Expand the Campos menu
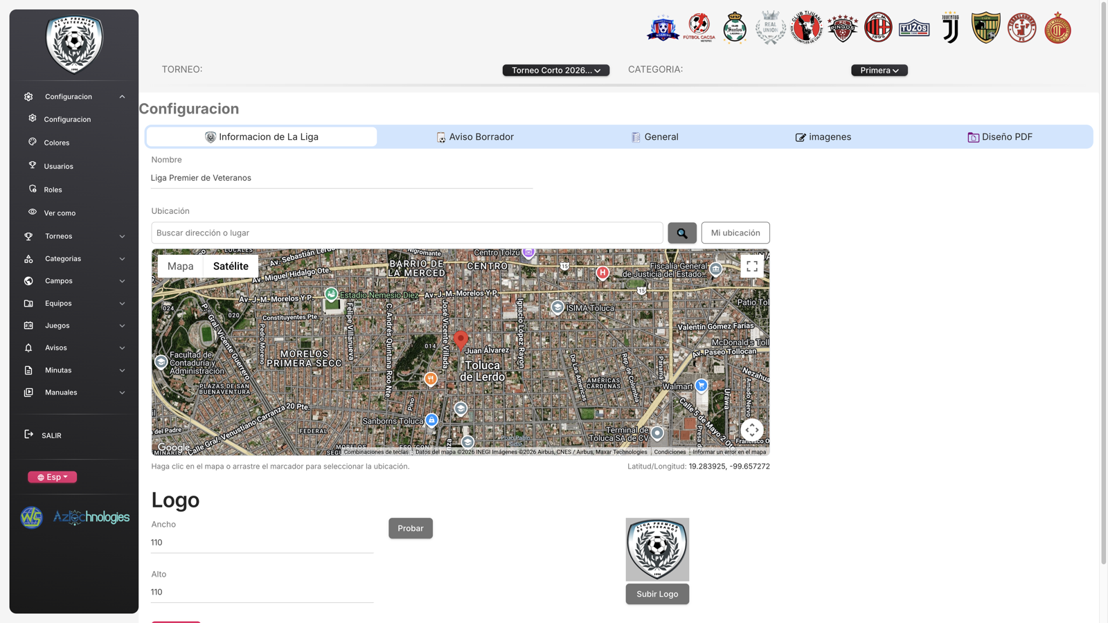Screen dimensions: 1108x623 tap(75, 281)
